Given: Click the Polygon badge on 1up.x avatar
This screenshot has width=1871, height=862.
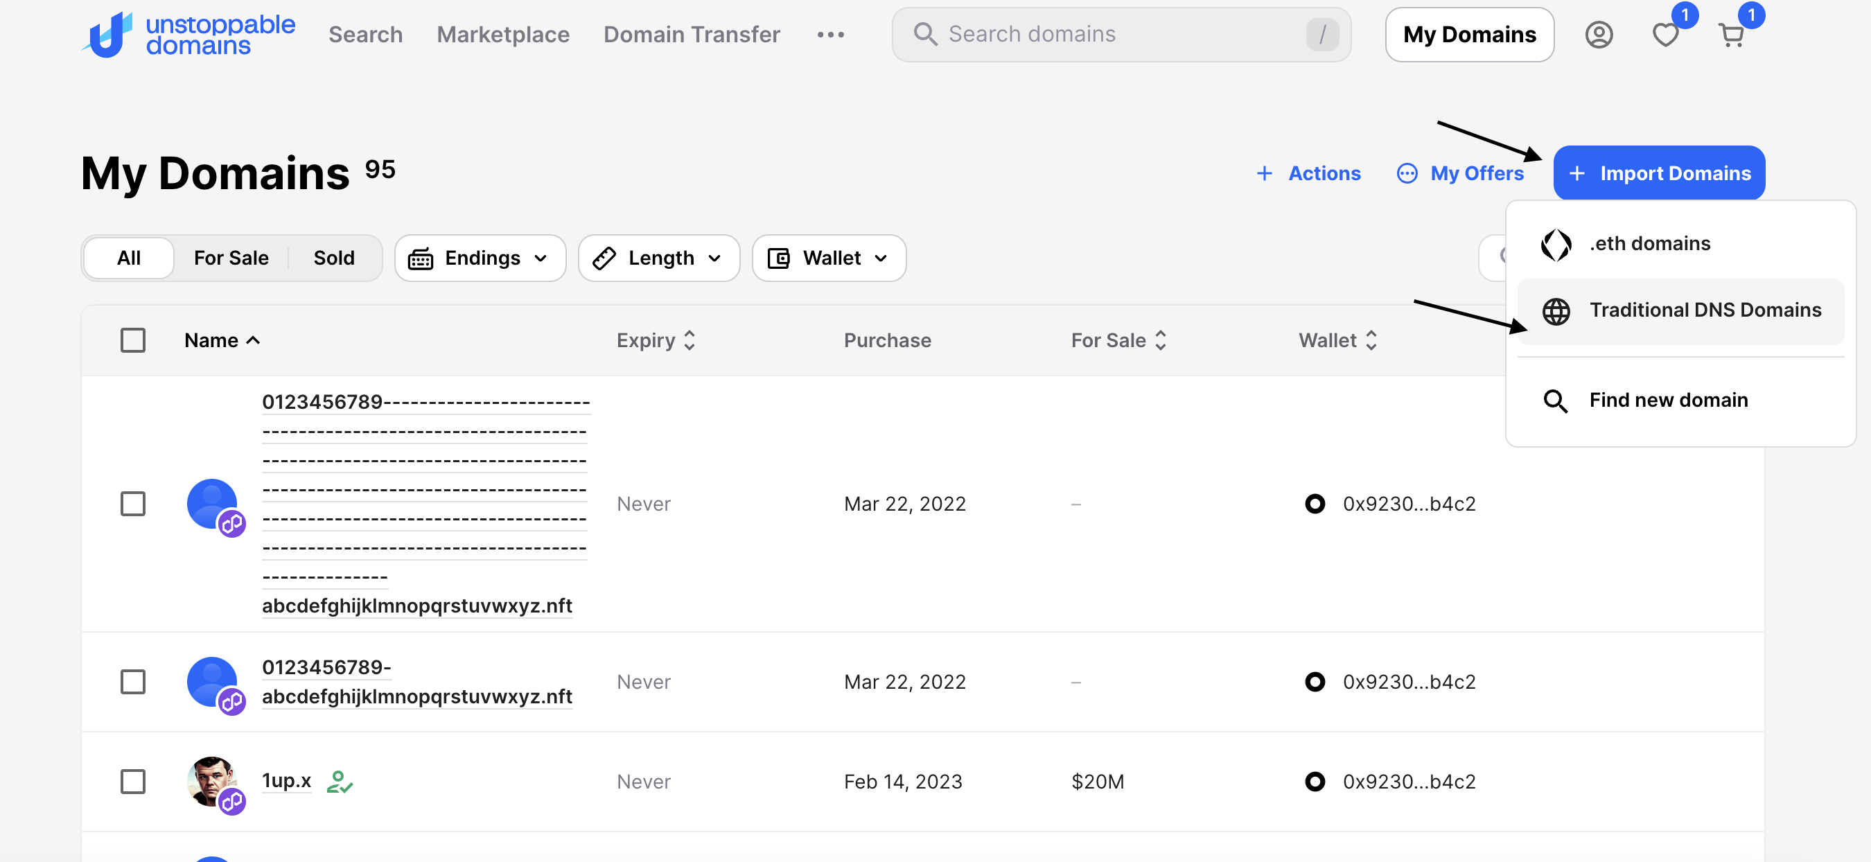Looking at the screenshot, I should coord(232,803).
